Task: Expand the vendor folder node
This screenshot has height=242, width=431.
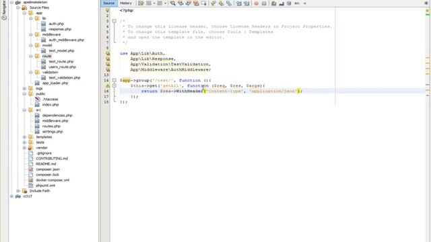Action: pos(24,148)
